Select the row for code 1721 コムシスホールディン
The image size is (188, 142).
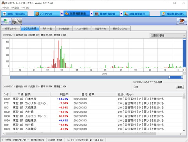point(92,103)
